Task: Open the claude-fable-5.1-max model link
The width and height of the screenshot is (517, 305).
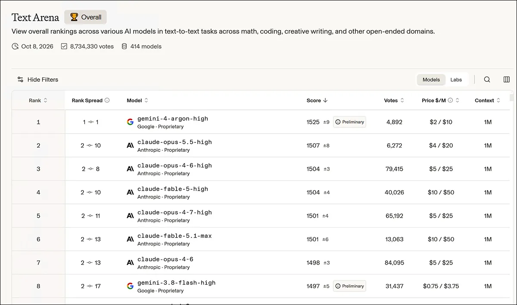Action: click(174, 236)
